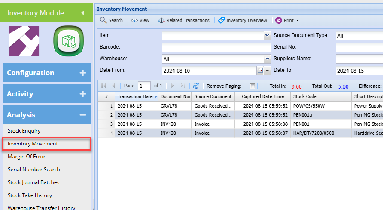Collapse the Analysis section

[82, 115]
